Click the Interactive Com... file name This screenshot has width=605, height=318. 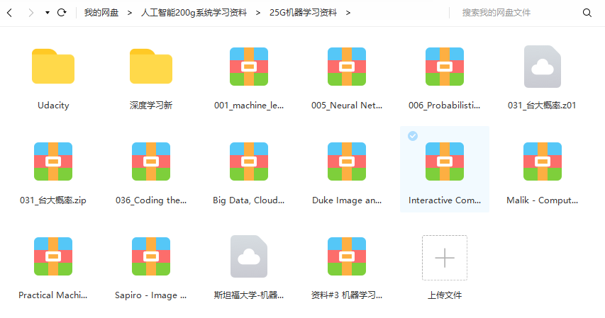pos(445,200)
